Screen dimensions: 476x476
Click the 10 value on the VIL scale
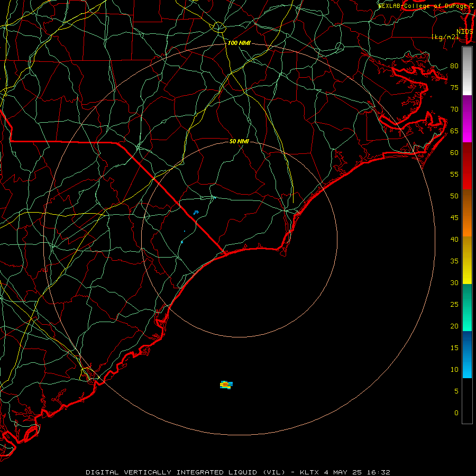tap(454, 370)
